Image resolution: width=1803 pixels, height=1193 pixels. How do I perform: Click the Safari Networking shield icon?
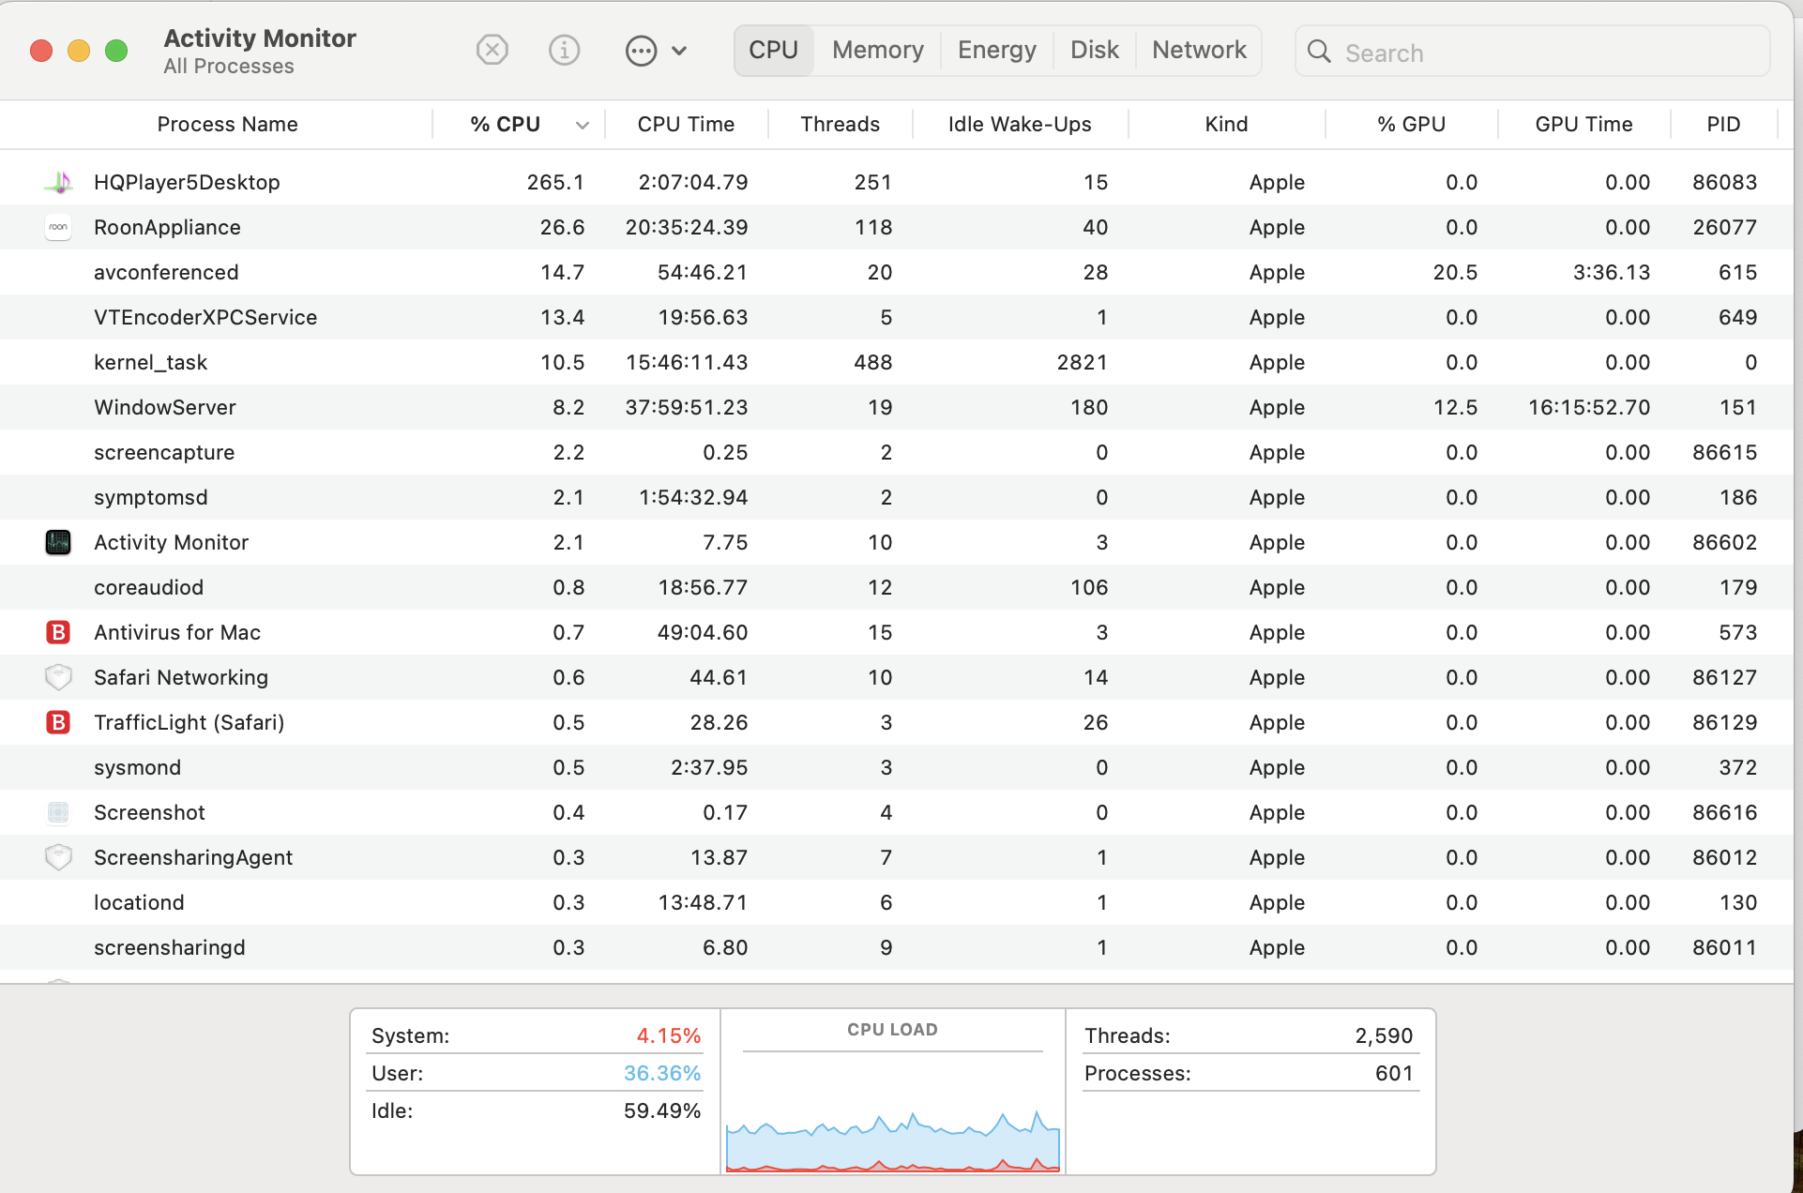[x=58, y=677]
